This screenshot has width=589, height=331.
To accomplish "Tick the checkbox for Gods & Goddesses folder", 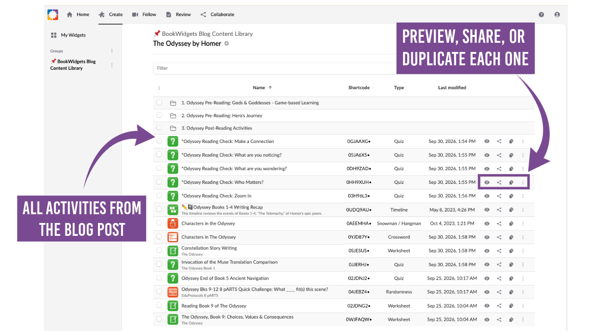I will (x=159, y=103).
